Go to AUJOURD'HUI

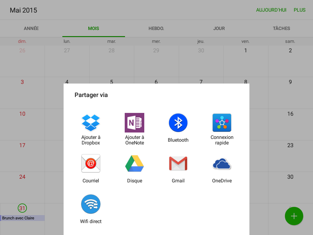pyautogui.click(x=271, y=10)
